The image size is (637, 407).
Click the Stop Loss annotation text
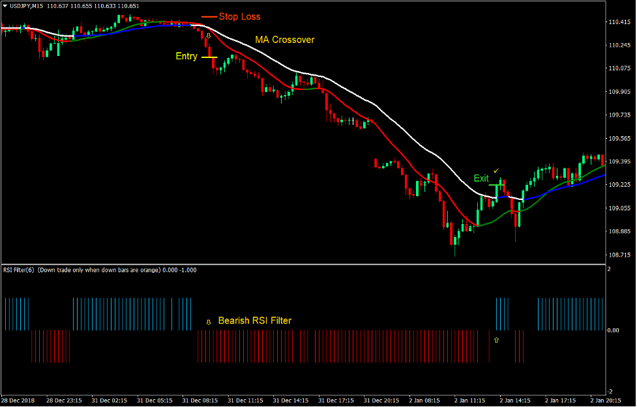(239, 16)
